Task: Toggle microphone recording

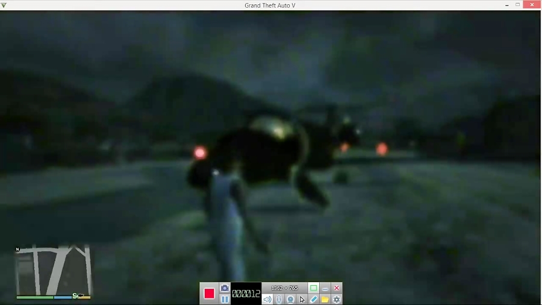Action: coord(279,300)
